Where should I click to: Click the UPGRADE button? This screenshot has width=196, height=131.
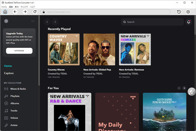(19, 51)
